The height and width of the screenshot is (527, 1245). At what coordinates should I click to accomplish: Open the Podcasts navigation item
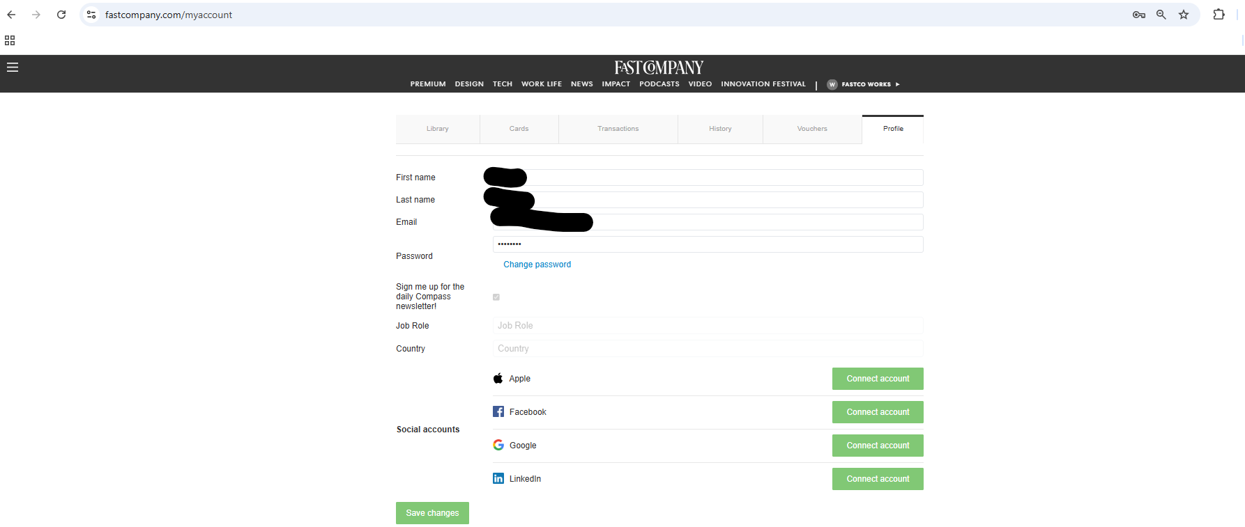[x=659, y=84]
